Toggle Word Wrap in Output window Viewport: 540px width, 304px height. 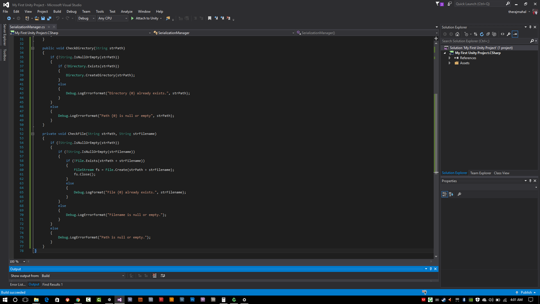[x=163, y=276]
